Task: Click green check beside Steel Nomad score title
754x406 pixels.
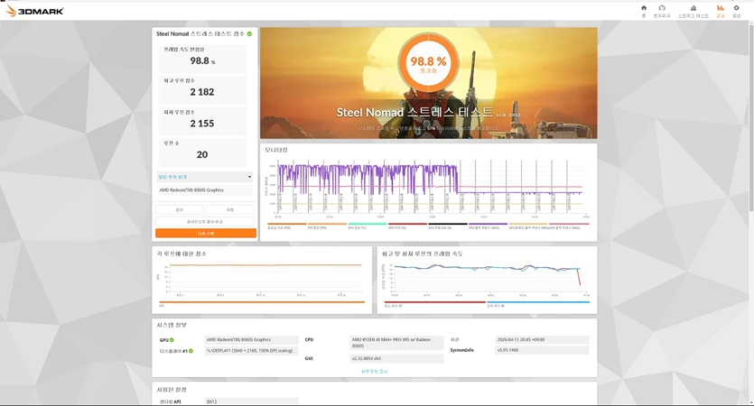Action: coord(249,34)
